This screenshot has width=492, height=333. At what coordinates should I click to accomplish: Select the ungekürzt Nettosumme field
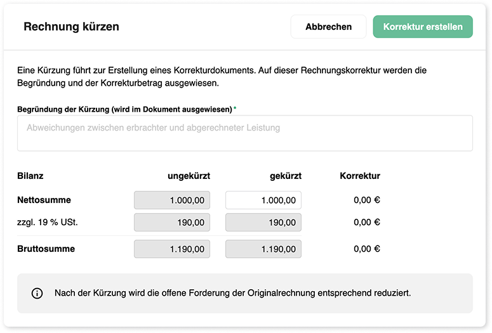point(172,200)
